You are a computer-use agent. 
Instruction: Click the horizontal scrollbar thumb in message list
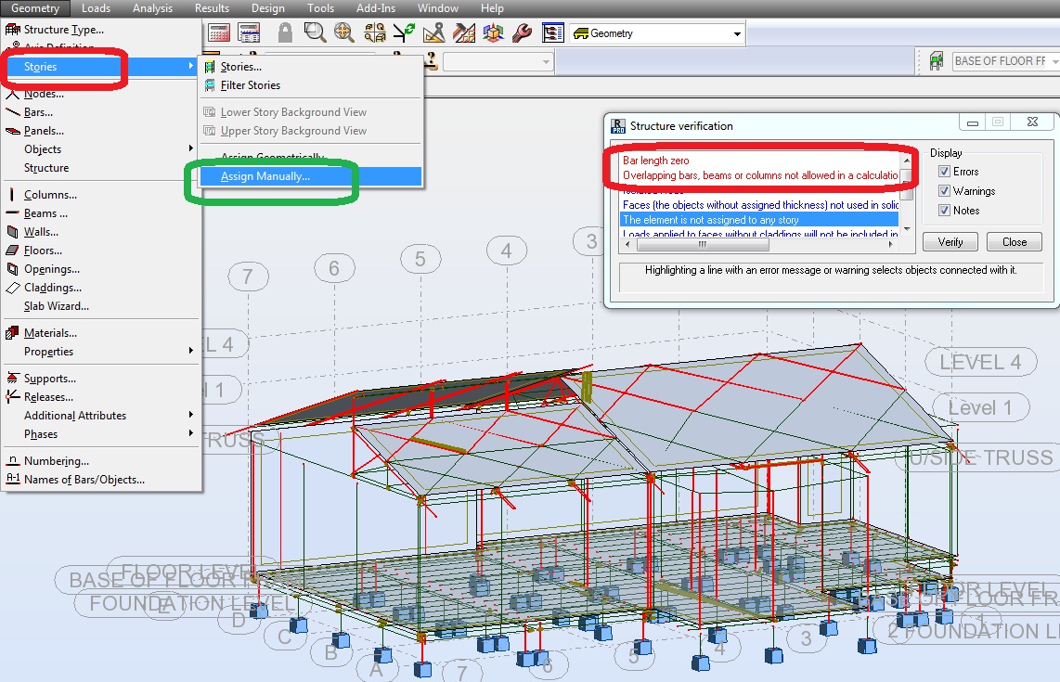point(702,245)
